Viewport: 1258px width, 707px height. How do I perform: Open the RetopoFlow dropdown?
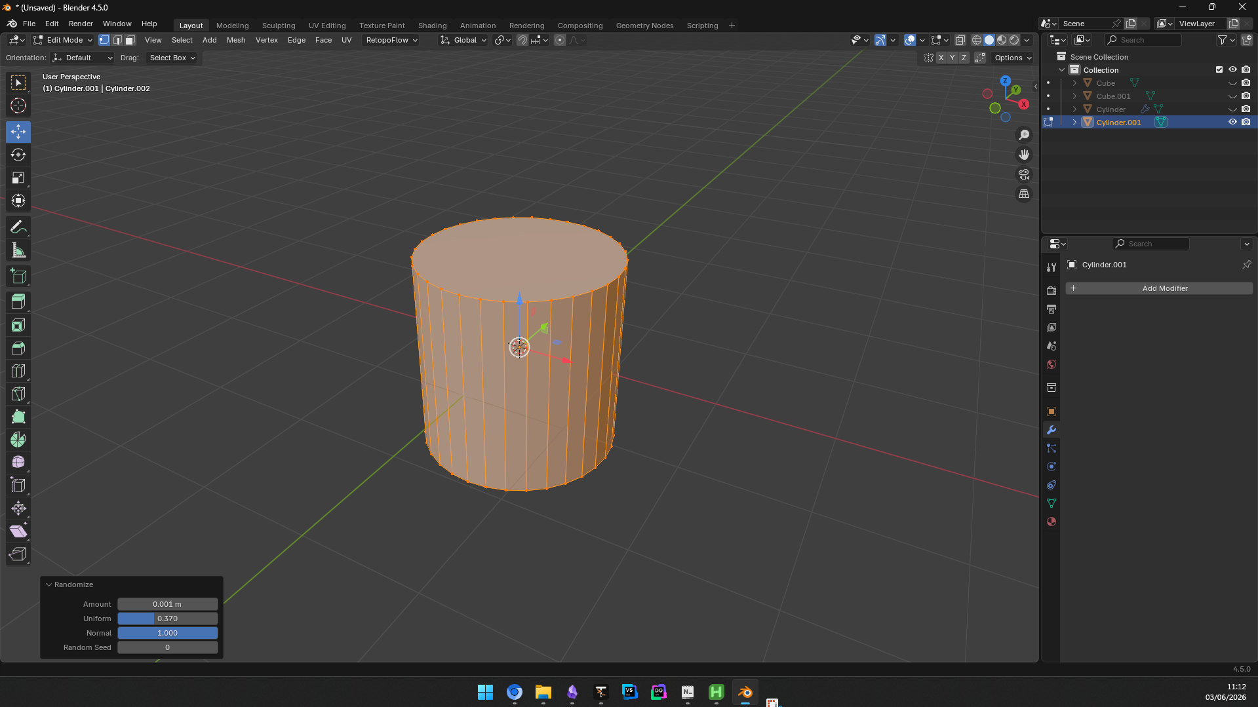pyautogui.click(x=391, y=40)
